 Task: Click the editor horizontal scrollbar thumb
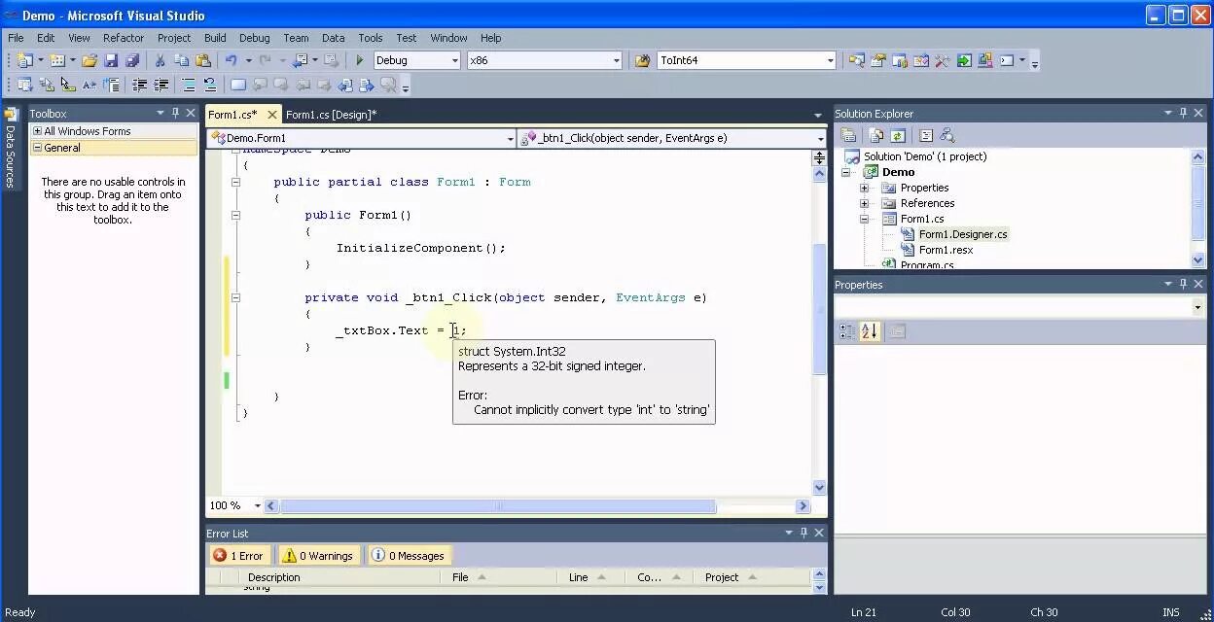pyautogui.click(x=498, y=506)
